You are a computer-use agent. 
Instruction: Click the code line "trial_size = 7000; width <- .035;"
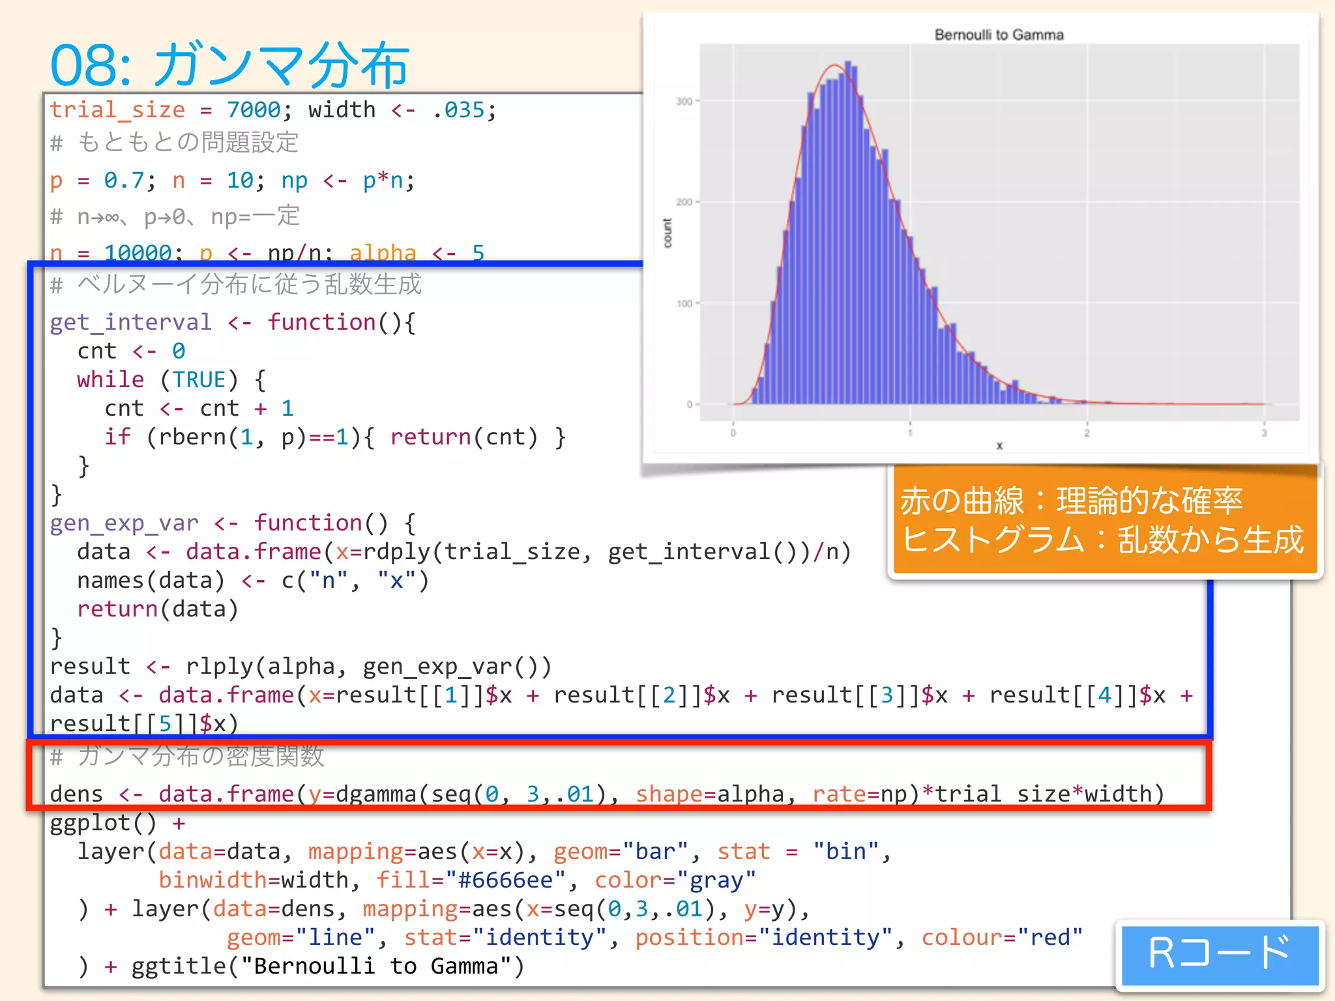click(x=273, y=109)
